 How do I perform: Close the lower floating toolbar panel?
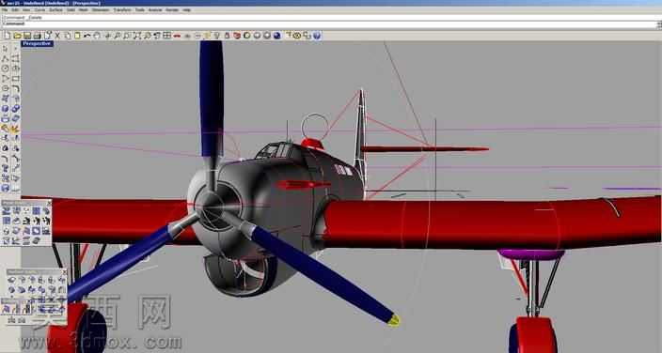pos(64,272)
